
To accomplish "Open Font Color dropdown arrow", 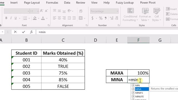I will [47, 18].
